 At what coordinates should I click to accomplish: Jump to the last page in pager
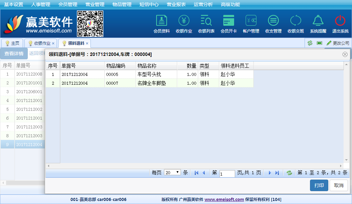277,173
